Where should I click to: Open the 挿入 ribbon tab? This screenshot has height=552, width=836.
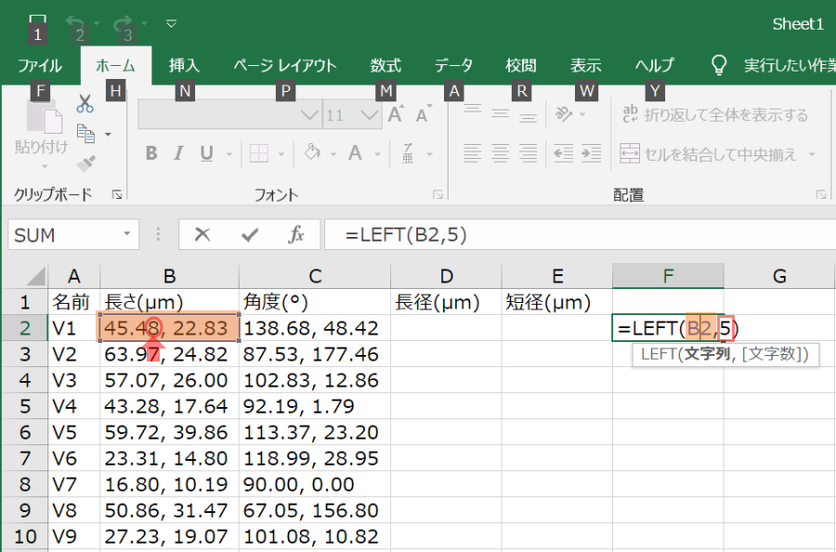(184, 66)
